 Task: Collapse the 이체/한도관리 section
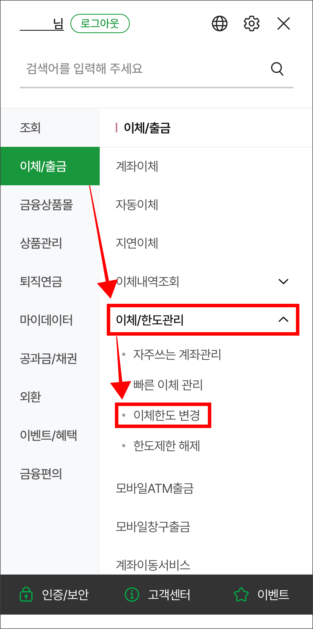point(283,320)
